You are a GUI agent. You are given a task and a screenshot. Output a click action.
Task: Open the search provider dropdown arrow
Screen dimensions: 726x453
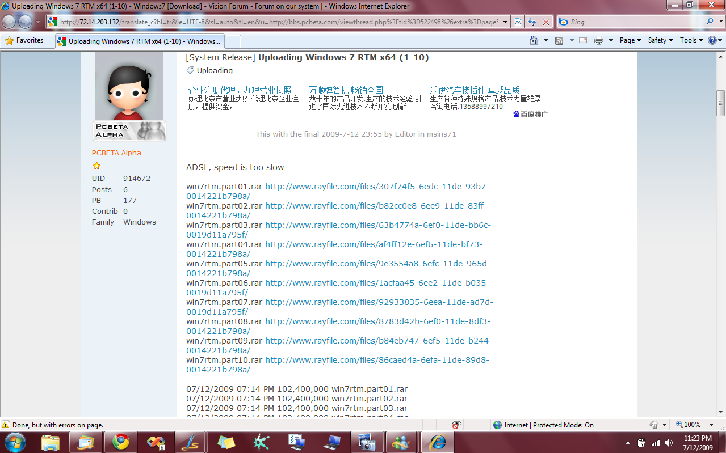pos(721,22)
